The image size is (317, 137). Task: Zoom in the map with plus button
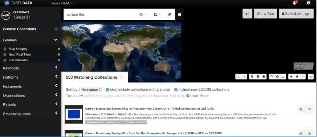click(291, 77)
